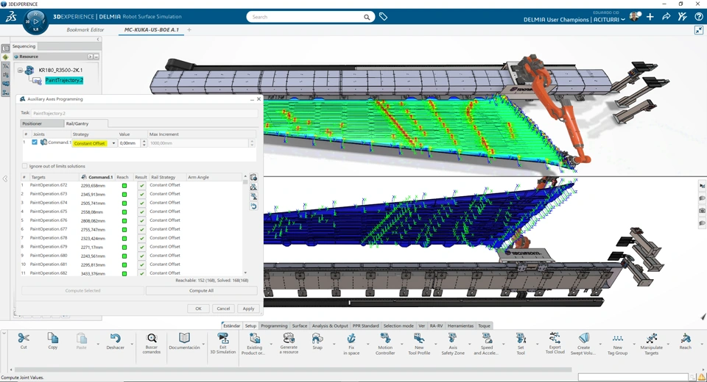
Task: Click the Value stepper up arrow
Action: click(x=144, y=141)
